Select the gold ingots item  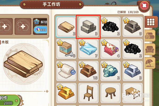[x=66, y=93]
